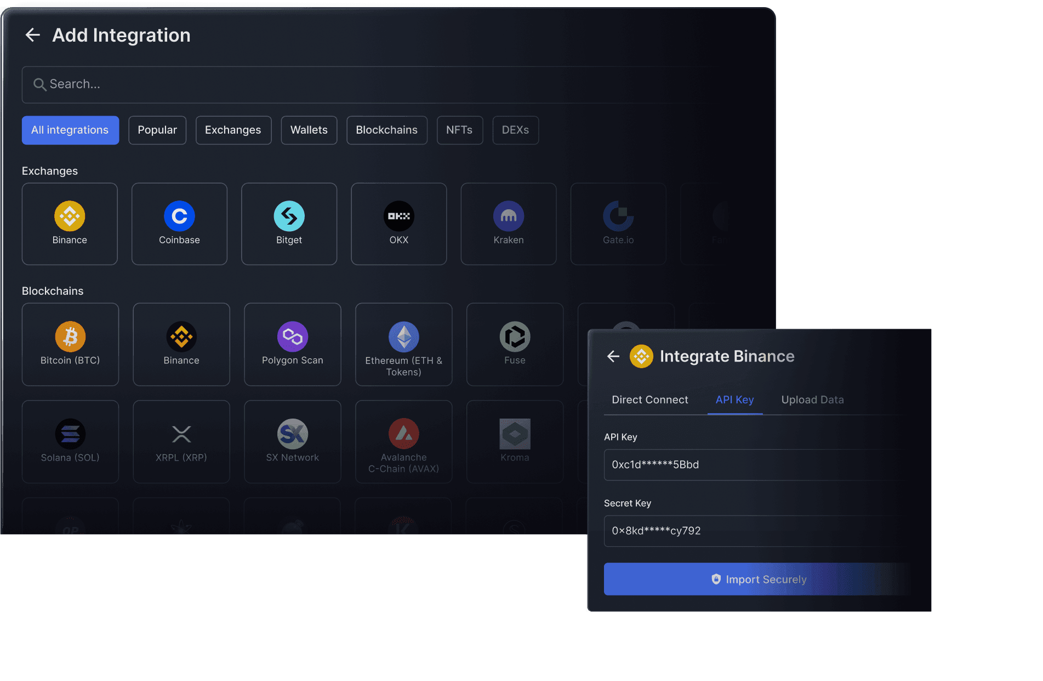Filter by Popular integrations
The width and height of the screenshot is (1043, 681).
157,130
